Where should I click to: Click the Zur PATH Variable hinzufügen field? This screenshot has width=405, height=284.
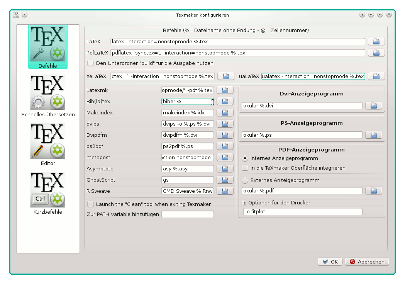187,214
